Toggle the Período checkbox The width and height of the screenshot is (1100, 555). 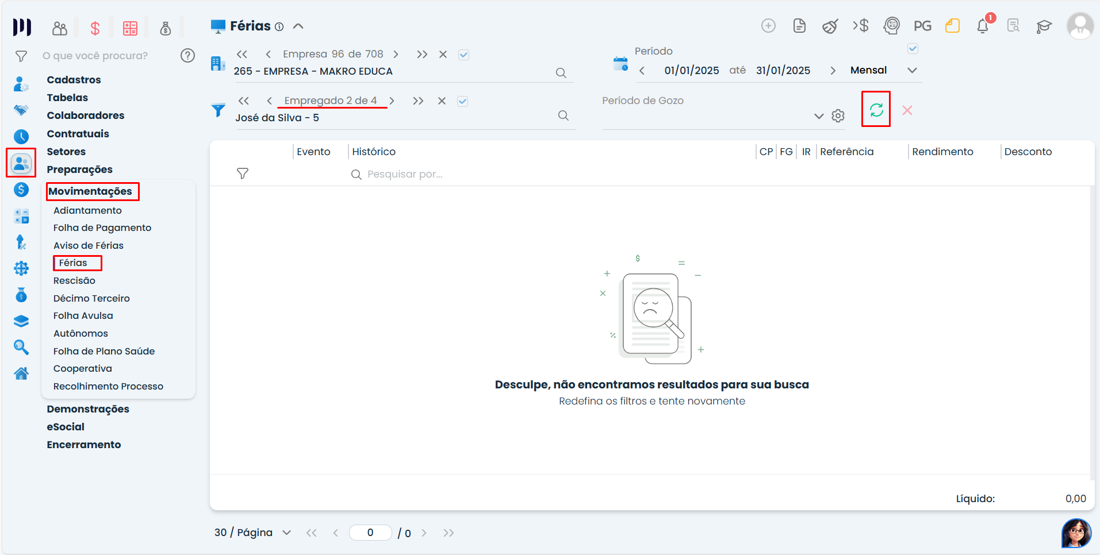pos(913,49)
